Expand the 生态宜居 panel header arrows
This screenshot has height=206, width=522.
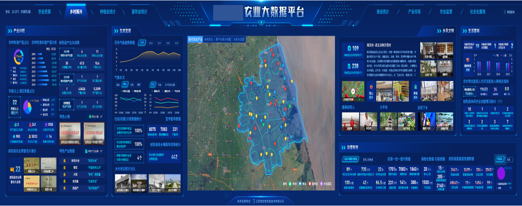[x=115, y=31]
